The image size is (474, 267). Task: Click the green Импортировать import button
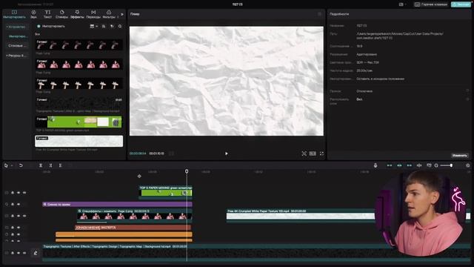pos(51,27)
